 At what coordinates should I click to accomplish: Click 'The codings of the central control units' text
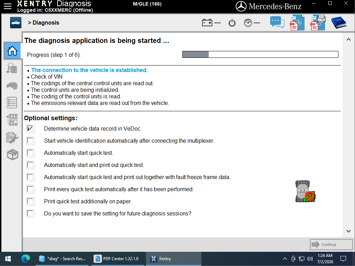click(x=92, y=83)
